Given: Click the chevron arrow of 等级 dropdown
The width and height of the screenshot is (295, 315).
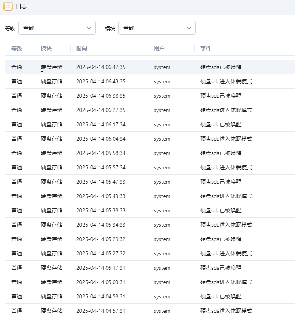Looking at the screenshot, I should click(x=89, y=28).
